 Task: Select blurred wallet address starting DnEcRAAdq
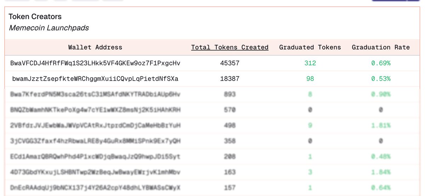click(95, 188)
